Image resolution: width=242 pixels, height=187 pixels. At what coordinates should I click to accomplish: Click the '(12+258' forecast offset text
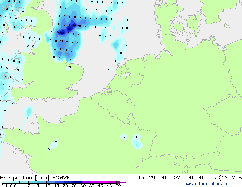point(230,178)
